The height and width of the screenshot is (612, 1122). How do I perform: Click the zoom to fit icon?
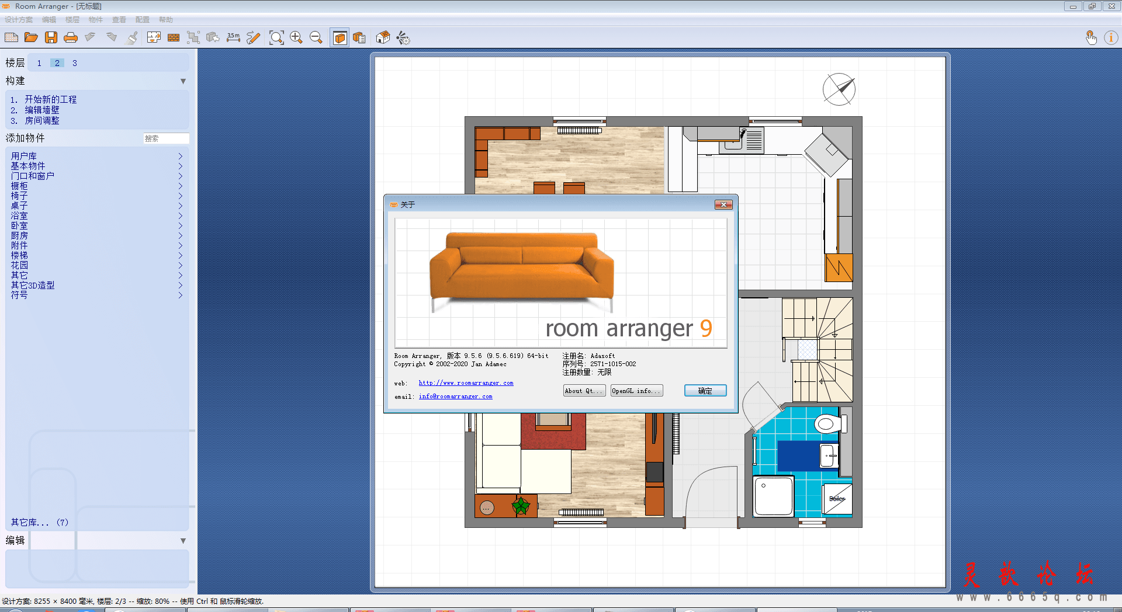pyautogui.click(x=276, y=38)
